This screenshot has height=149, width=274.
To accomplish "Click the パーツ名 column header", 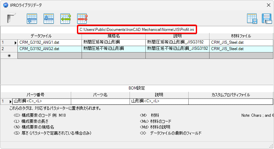I will click(x=100, y=95).
